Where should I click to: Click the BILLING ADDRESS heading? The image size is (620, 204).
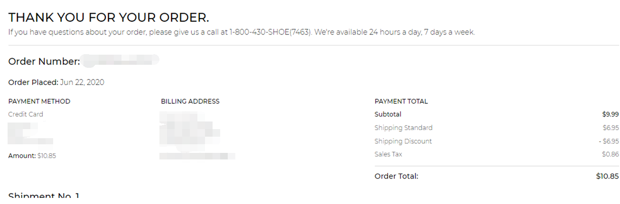(190, 101)
